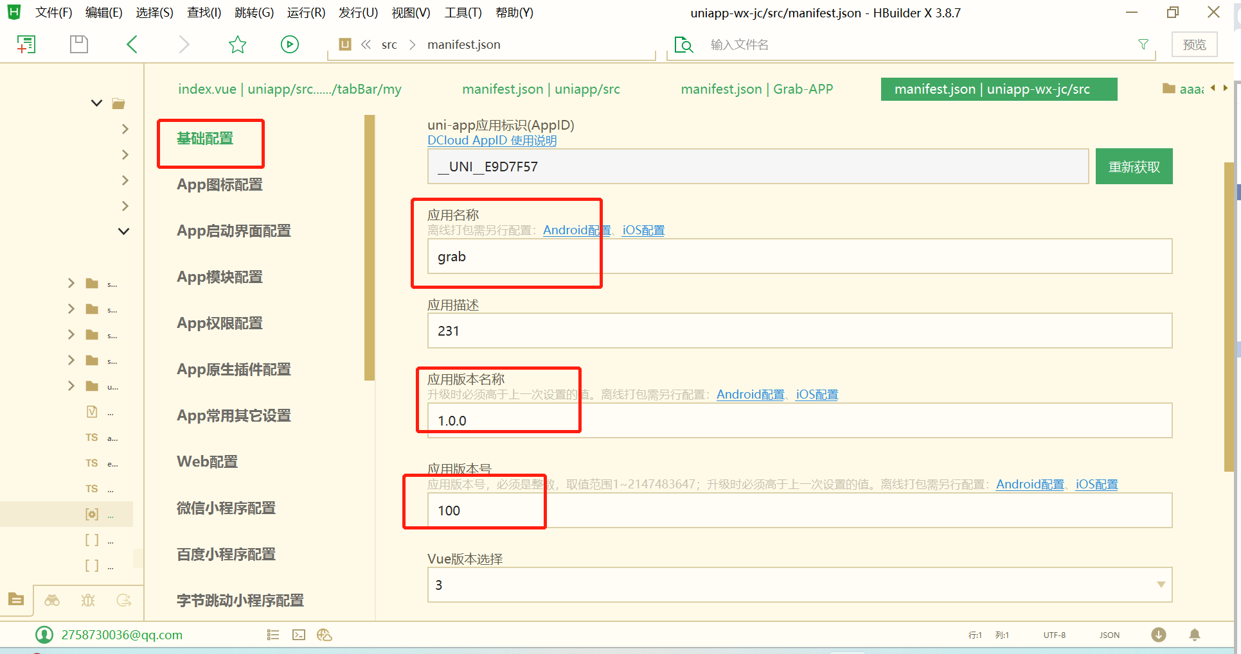Viewport: 1241px width, 654px height.
Task: Click the project manager folder icon at bottom left
Action: [16, 599]
